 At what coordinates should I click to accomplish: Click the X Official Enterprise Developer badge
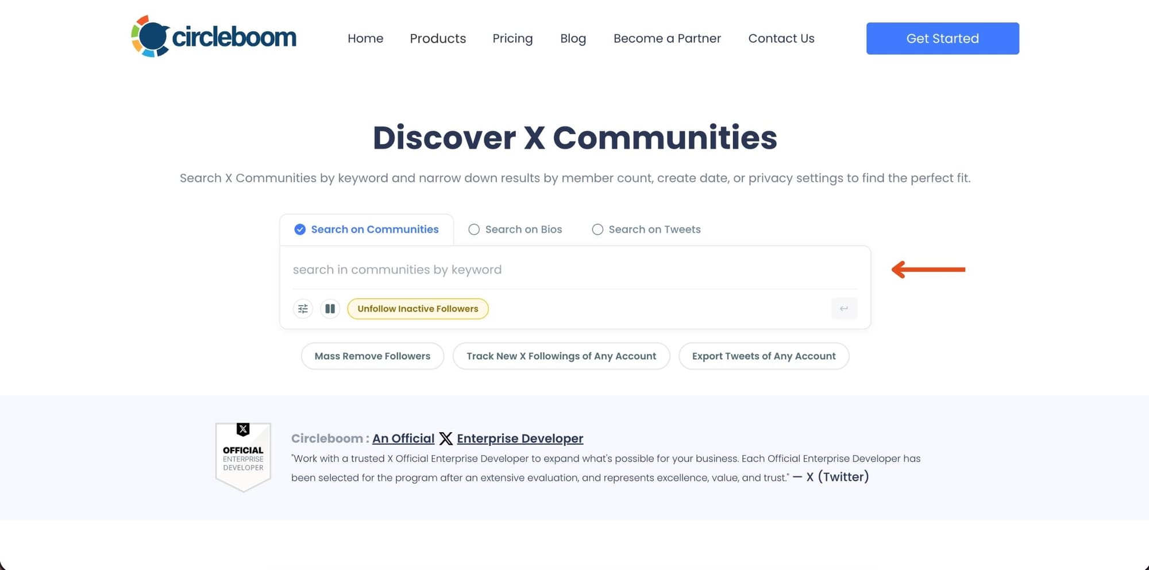pyautogui.click(x=242, y=456)
